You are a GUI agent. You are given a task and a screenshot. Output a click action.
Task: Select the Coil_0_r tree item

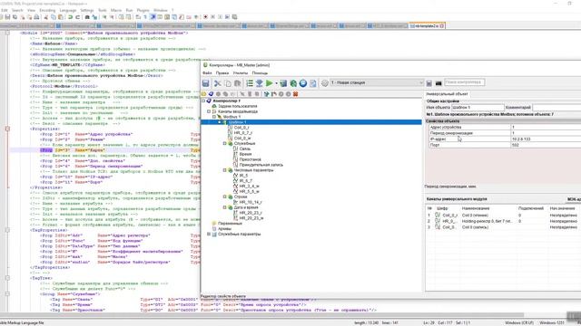241,128
